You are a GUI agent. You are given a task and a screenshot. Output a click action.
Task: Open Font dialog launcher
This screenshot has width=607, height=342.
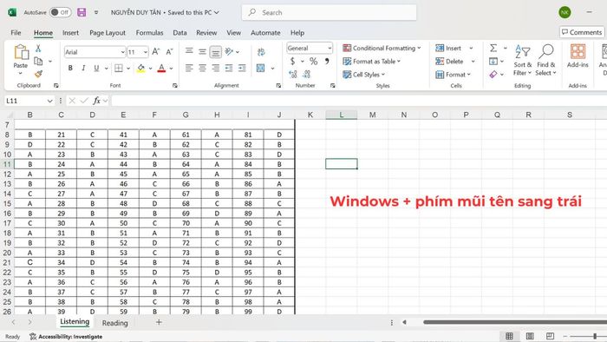pyautogui.click(x=175, y=86)
